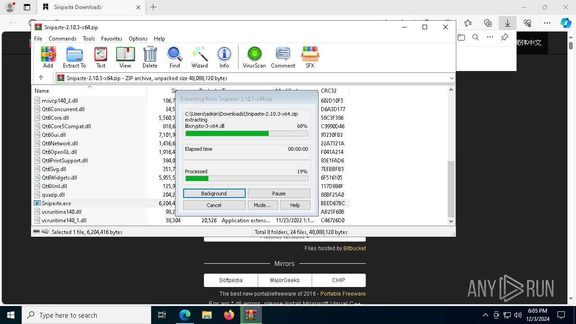
Task: Click the taskbar volume icon
Action: click(x=518, y=315)
